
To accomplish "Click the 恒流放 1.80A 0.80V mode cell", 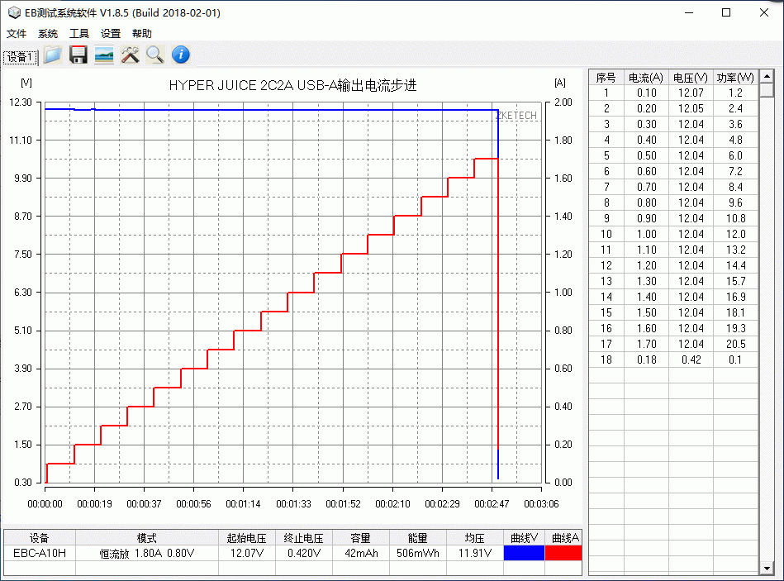I will [x=147, y=553].
